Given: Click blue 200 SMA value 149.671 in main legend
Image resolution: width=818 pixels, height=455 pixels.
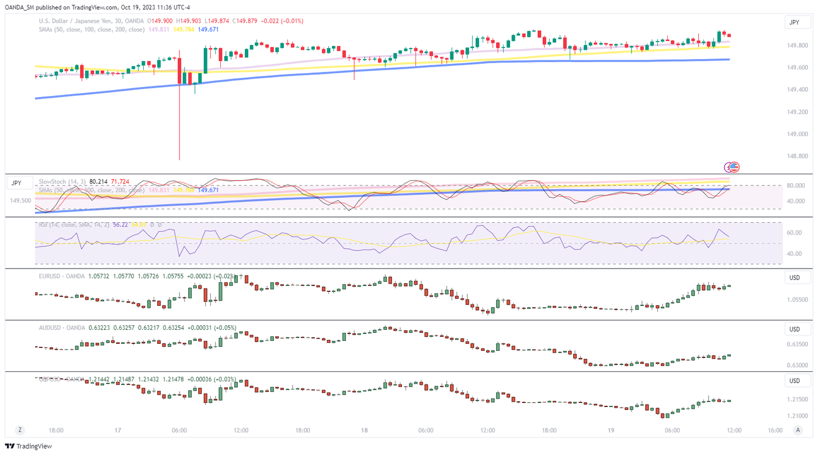Looking at the screenshot, I should (208, 29).
